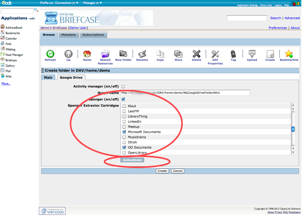
Task: Click the New Folder icon
Action: (123, 54)
